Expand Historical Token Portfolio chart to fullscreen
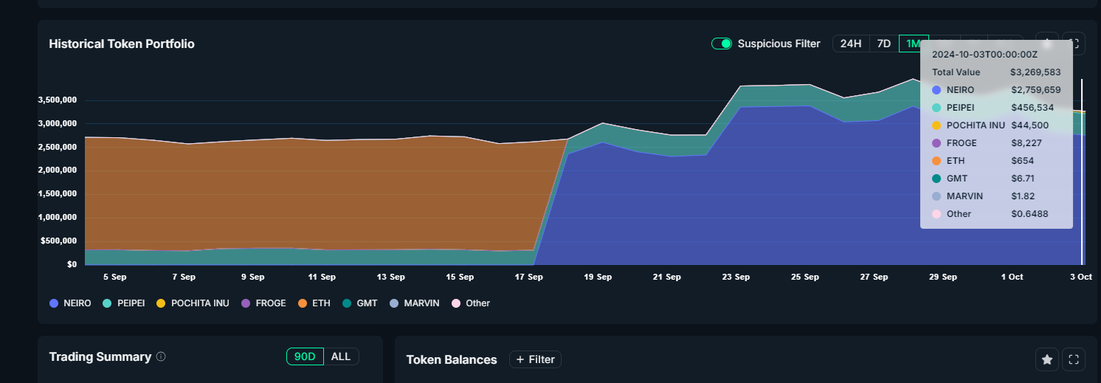 [x=1074, y=44]
